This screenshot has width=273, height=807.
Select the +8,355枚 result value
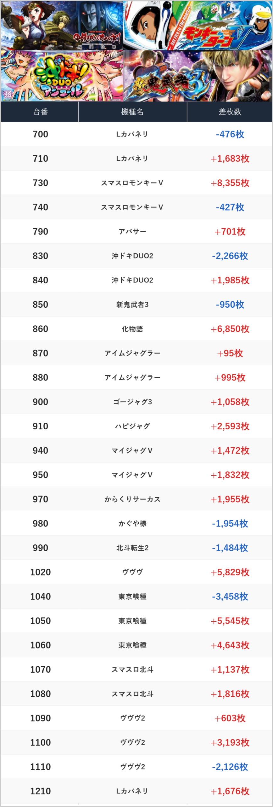coord(230,183)
